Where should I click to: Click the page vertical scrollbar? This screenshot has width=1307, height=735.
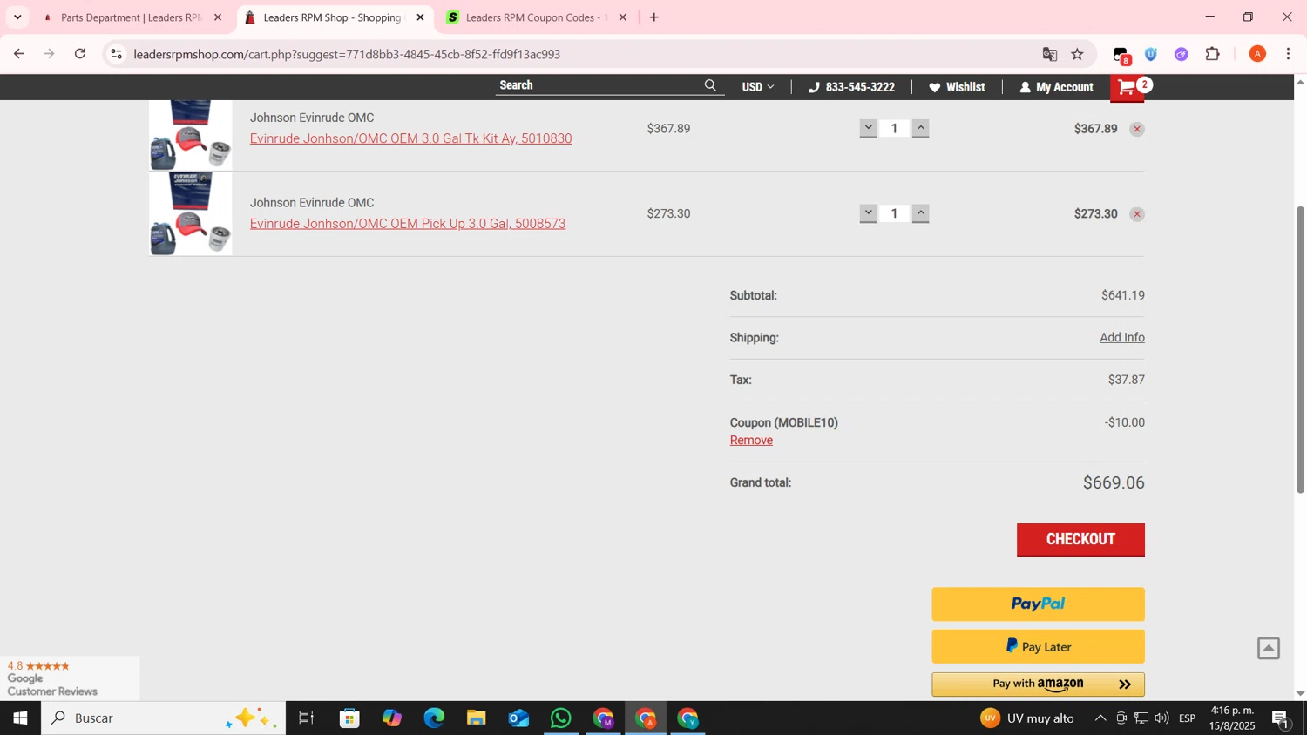1300,349
